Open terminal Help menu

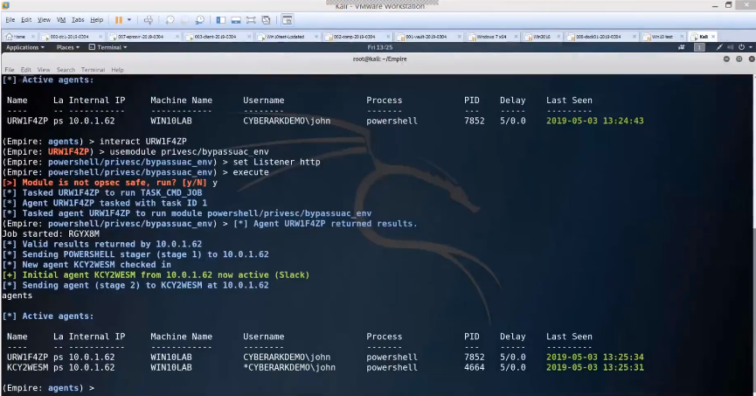[117, 69]
